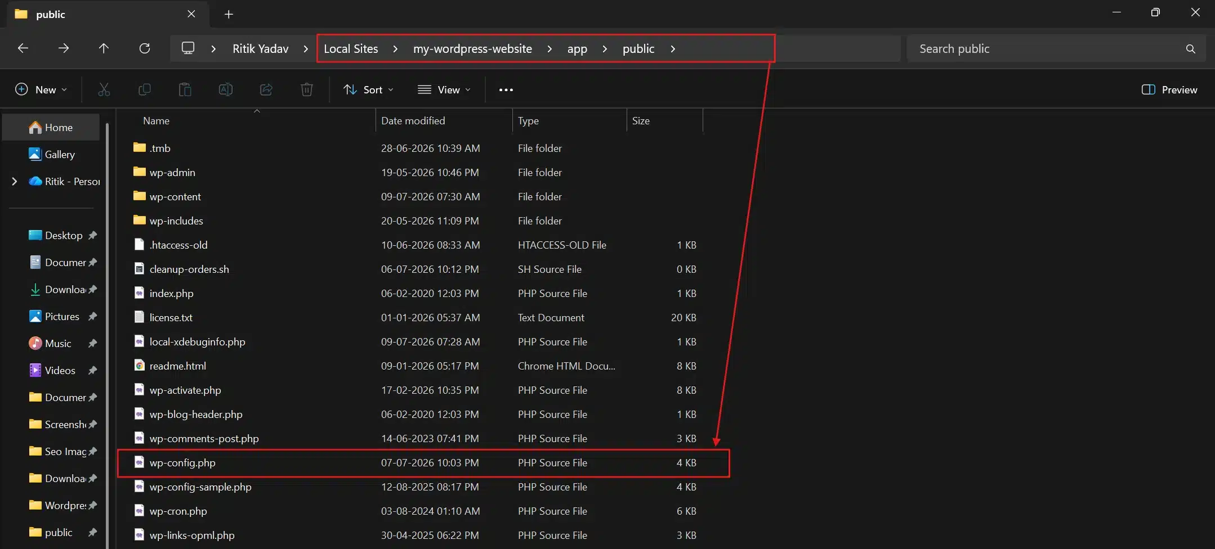1215x549 pixels.
Task: Click the Share icon in toolbar
Action: click(x=266, y=89)
